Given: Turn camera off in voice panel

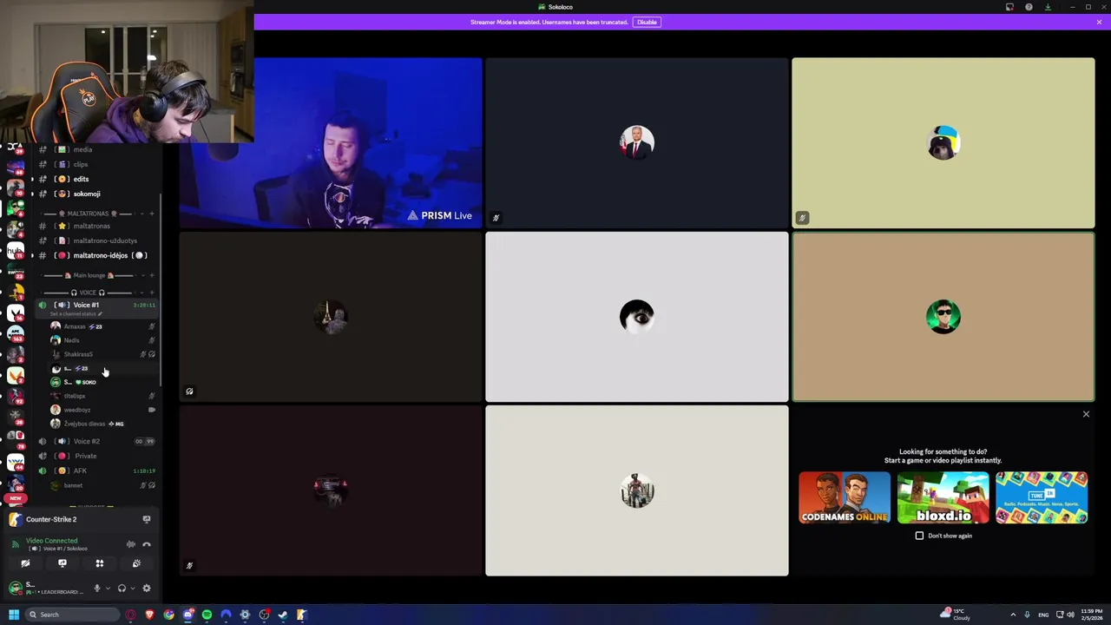Looking at the screenshot, I should [x=25, y=563].
